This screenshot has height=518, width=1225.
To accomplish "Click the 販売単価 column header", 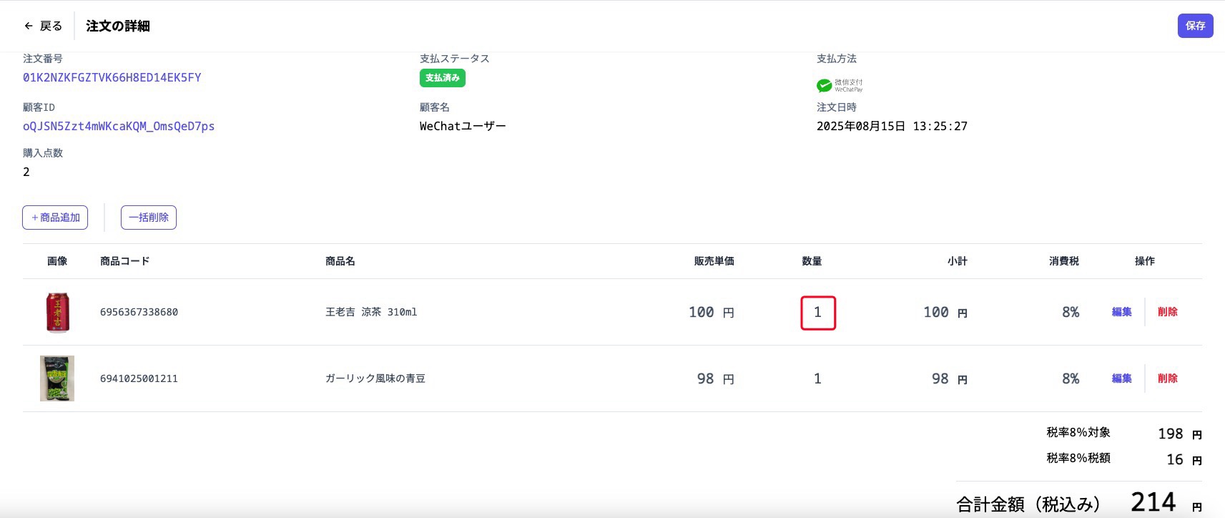I will click(714, 261).
